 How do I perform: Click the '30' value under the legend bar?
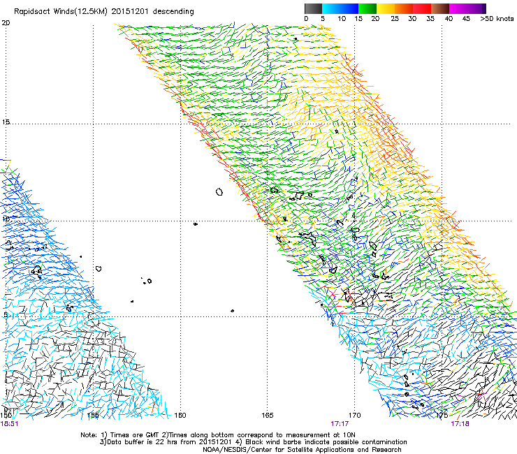click(x=412, y=19)
